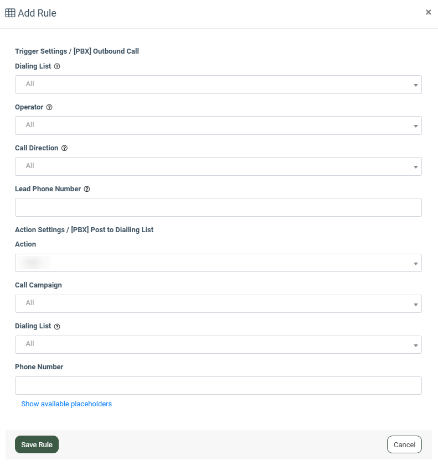Viewport: 438px width, 466px height.
Task: Expand the Operator dropdown
Action: [218, 125]
